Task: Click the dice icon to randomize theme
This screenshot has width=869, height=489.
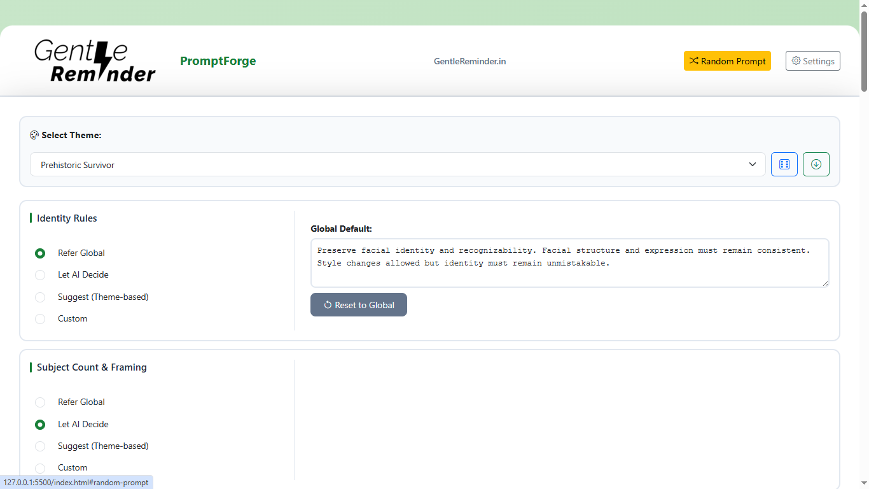Action: pyautogui.click(x=784, y=164)
